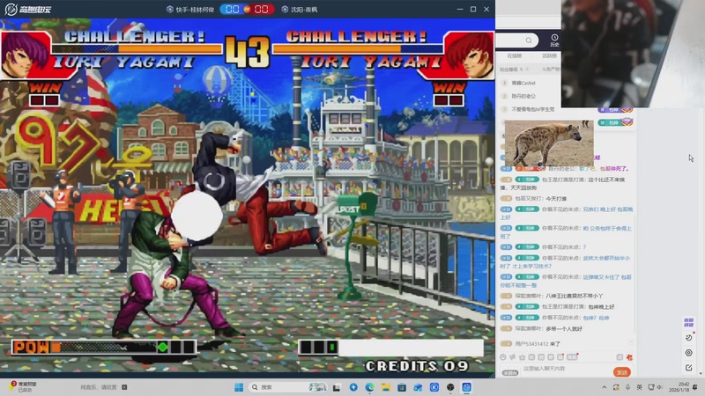The width and height of the screenshot is (705, 396).
Task: Click the square icon left of gift icon
Action: click(x=620, y=357)
